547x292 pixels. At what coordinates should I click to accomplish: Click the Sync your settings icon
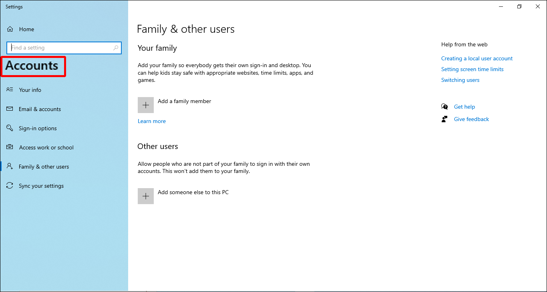pyautogui.click(x=10, y=186)
